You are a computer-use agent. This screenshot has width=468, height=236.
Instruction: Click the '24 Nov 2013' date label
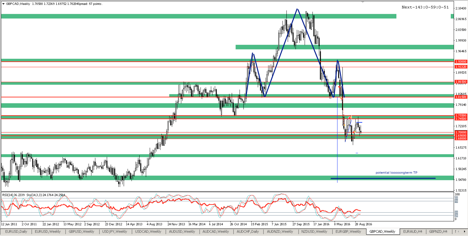pyautogui.click(x=176, y=224)
